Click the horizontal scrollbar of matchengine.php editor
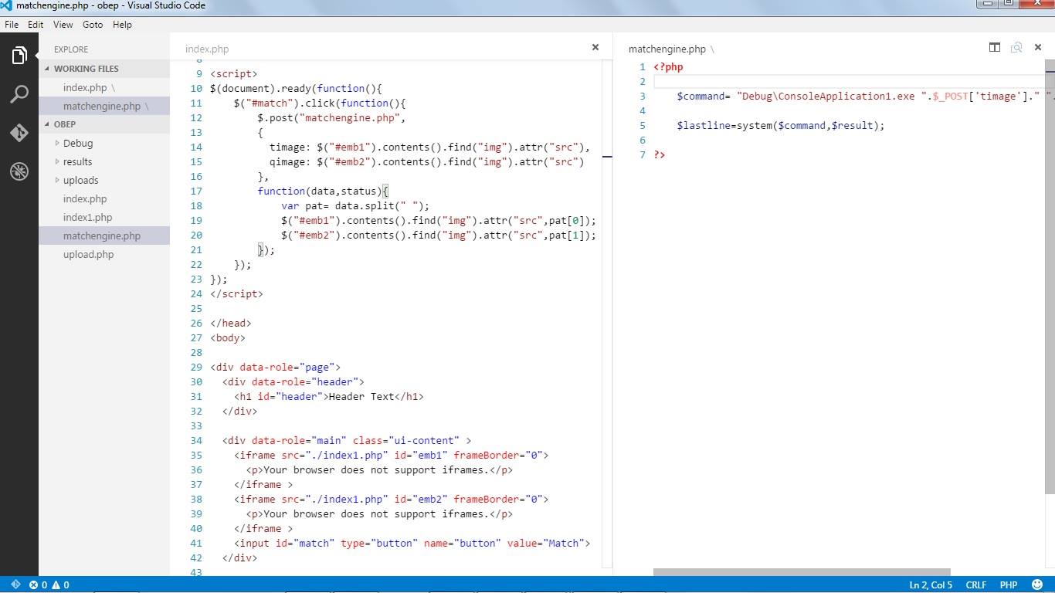1055x593 pixels. coord(802,572)
